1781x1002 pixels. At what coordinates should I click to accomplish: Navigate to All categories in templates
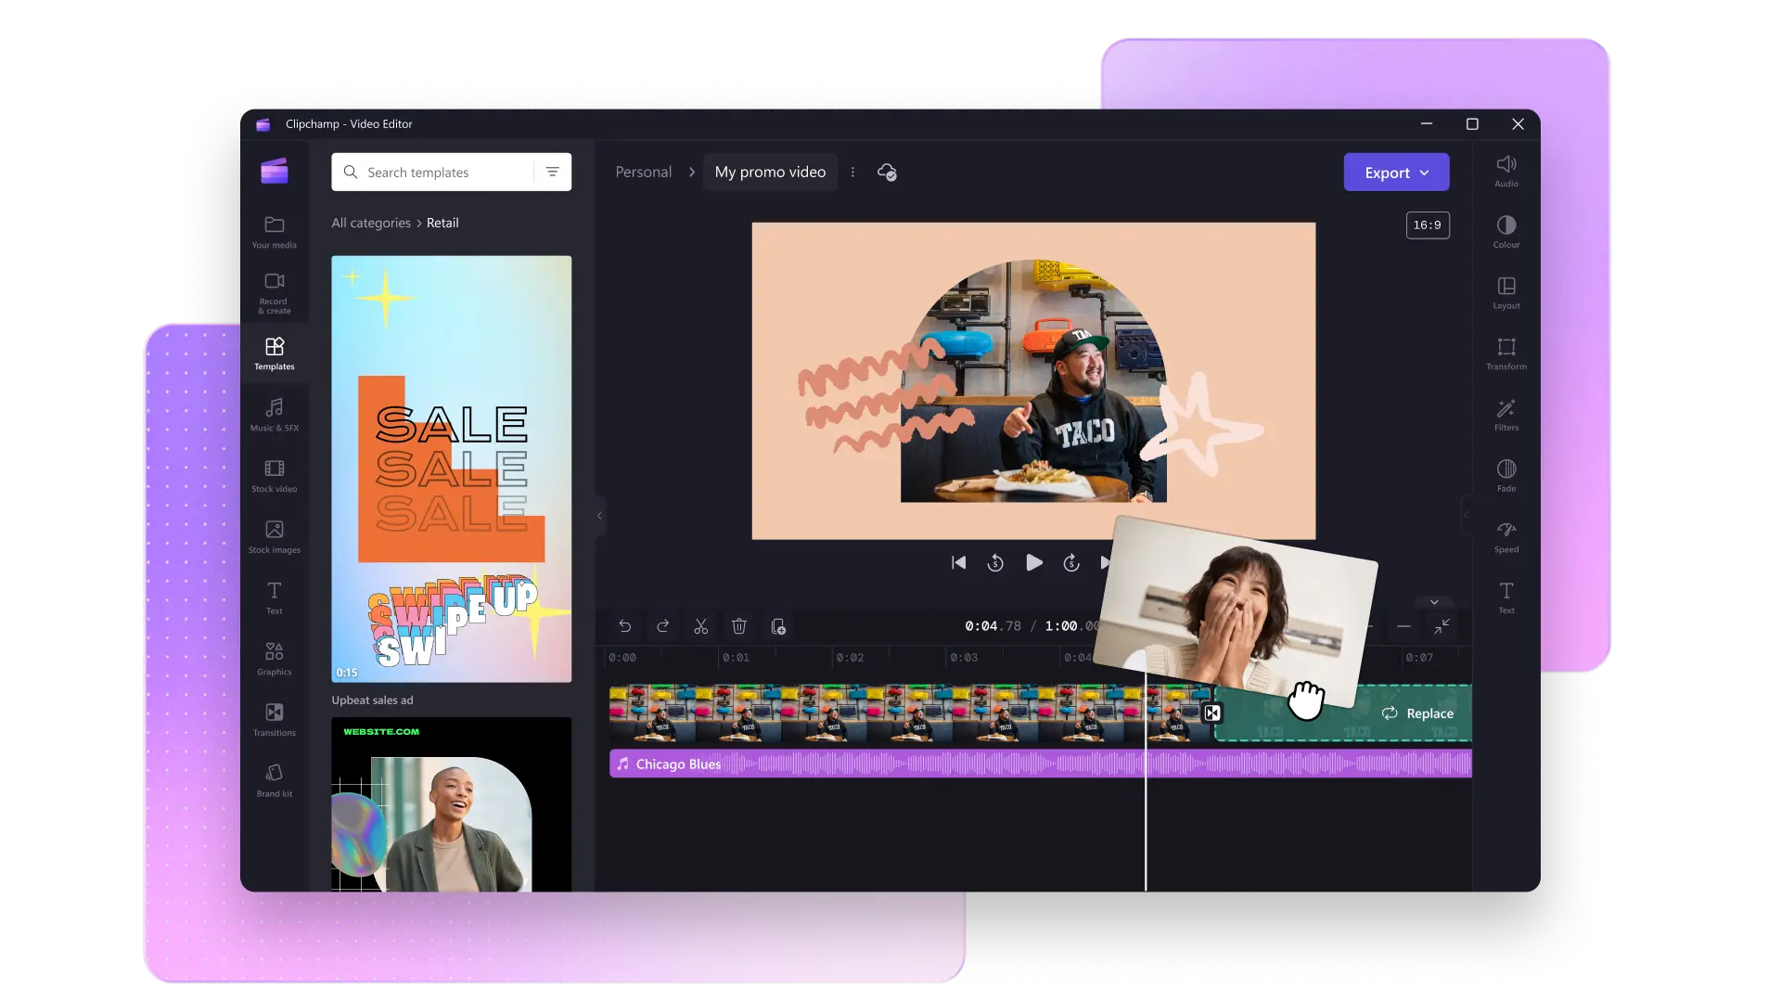click(x=371, y=223)
